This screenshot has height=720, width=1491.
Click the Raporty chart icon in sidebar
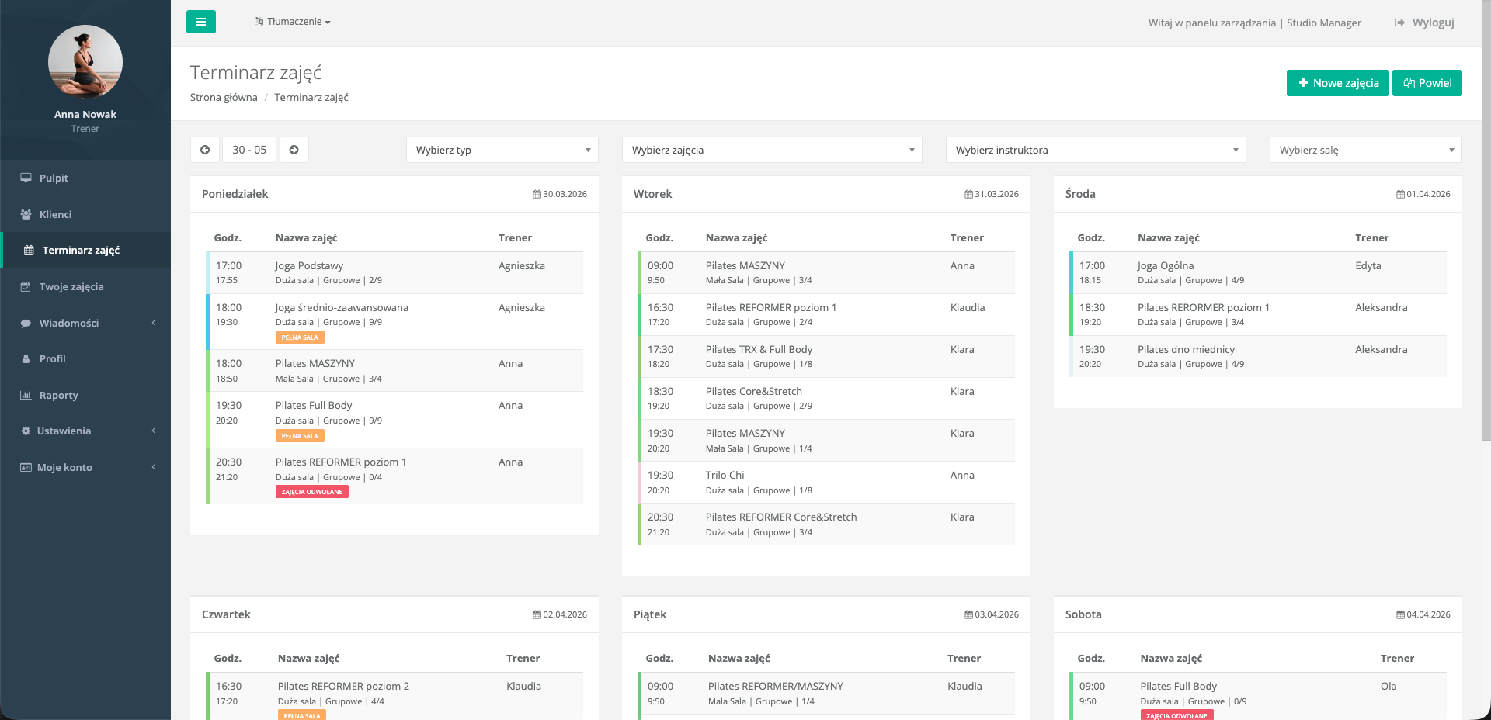click(26, 395)
